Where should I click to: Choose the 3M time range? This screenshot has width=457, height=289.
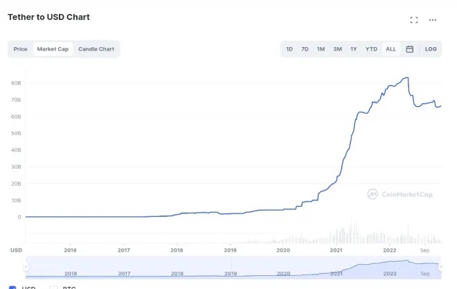[337, 49]
